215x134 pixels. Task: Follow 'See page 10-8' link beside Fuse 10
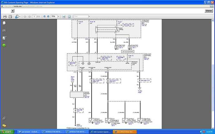click(121, 58)
